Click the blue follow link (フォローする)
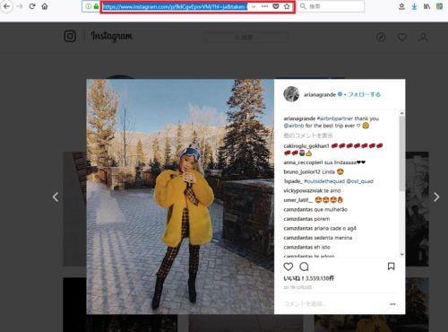The image size is (448, 332). [x=364, y=94]
